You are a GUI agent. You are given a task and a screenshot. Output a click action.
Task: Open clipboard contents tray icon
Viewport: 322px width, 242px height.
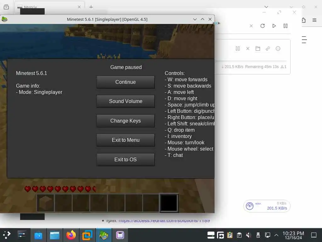coord(239,235)
